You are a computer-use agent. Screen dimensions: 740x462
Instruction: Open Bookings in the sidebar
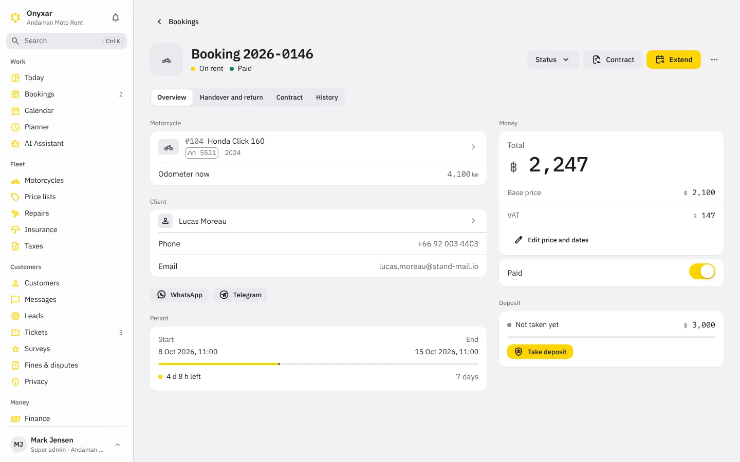(x=66, y=94)
